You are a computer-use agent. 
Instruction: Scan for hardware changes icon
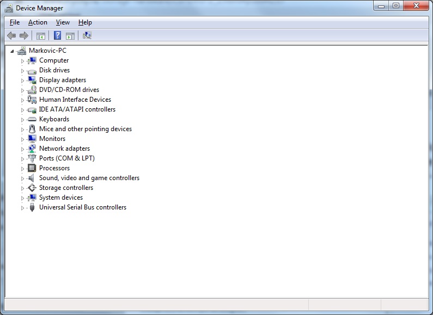[x=87, y=35]
